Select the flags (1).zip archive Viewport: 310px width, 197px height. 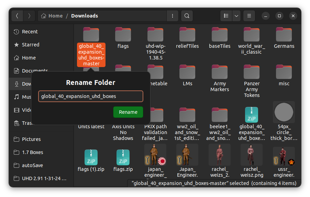[91, 161]
